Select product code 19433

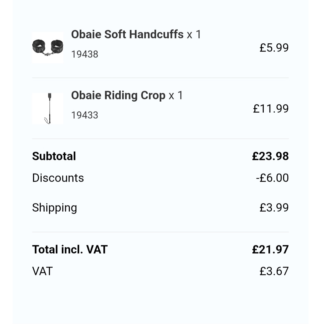(85, 115)
